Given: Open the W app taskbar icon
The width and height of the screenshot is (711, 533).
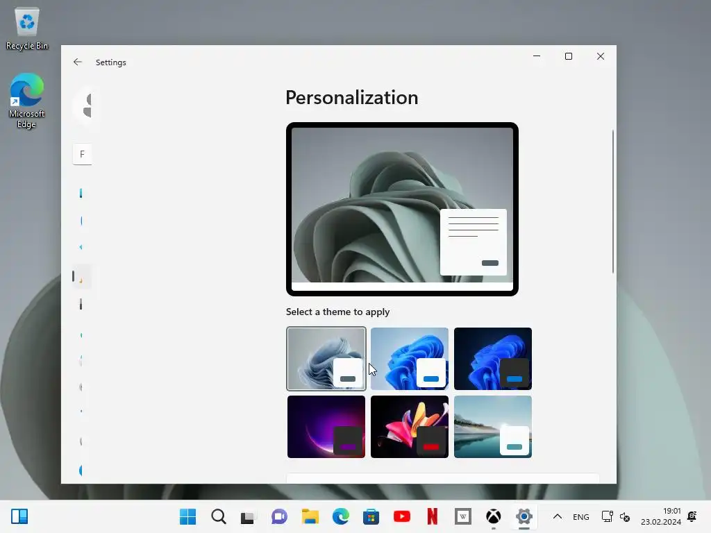Looking at the screenshot, I should coord(463,516).
